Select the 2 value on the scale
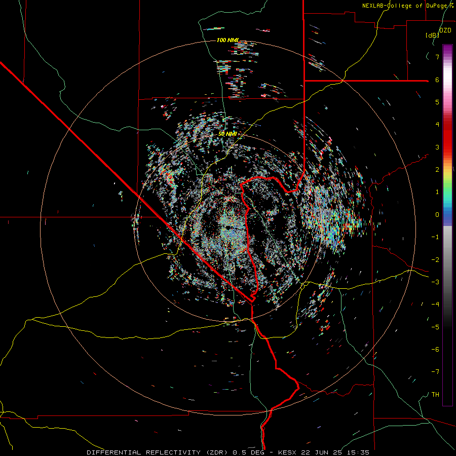Image resolution: width=456 pixels, height=456 pixels. (437, 170)
